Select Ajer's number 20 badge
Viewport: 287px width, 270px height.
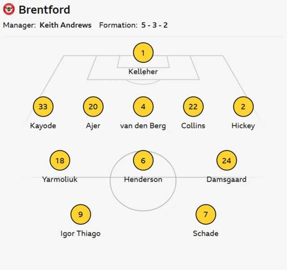tap(93, 107)
